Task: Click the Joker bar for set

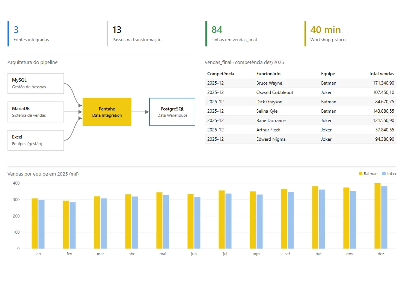Action: click(291, 220)
